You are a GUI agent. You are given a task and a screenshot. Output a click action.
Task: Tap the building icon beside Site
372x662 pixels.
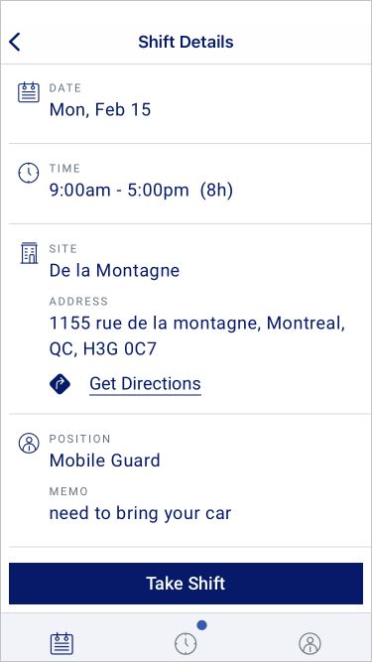29,253
